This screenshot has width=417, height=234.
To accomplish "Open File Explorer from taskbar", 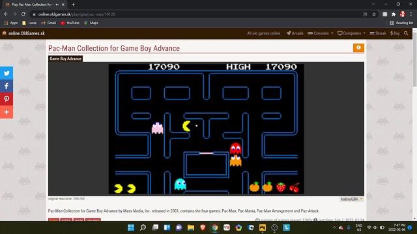I will (191, 227).
